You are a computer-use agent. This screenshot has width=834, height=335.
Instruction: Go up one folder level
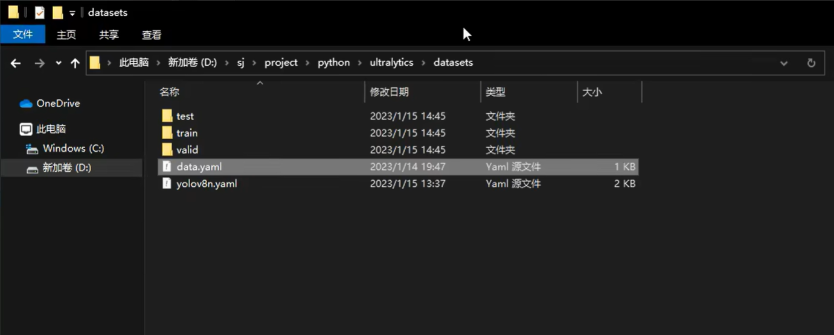pos(75,63)
